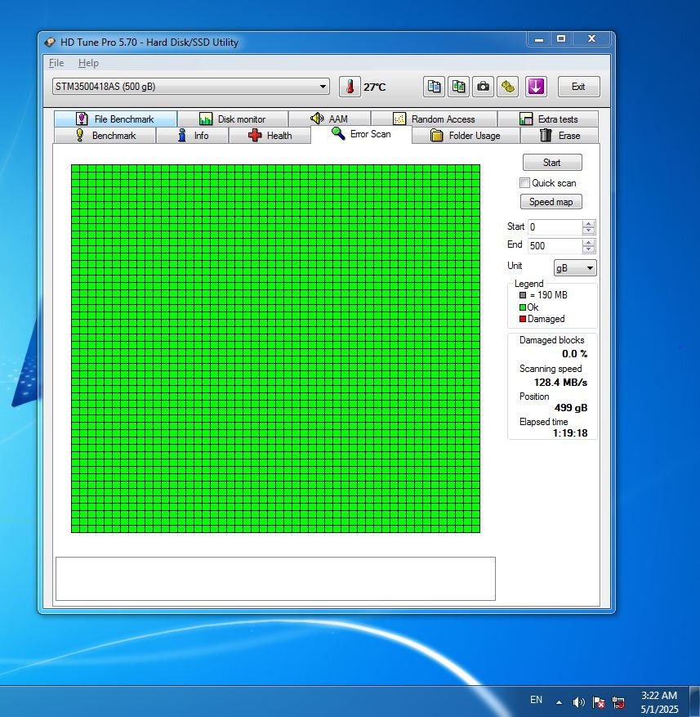Viewport: 700px width, 717px height.
Task: Minimize the HD Tune Pro window
Action: [539, 39]
